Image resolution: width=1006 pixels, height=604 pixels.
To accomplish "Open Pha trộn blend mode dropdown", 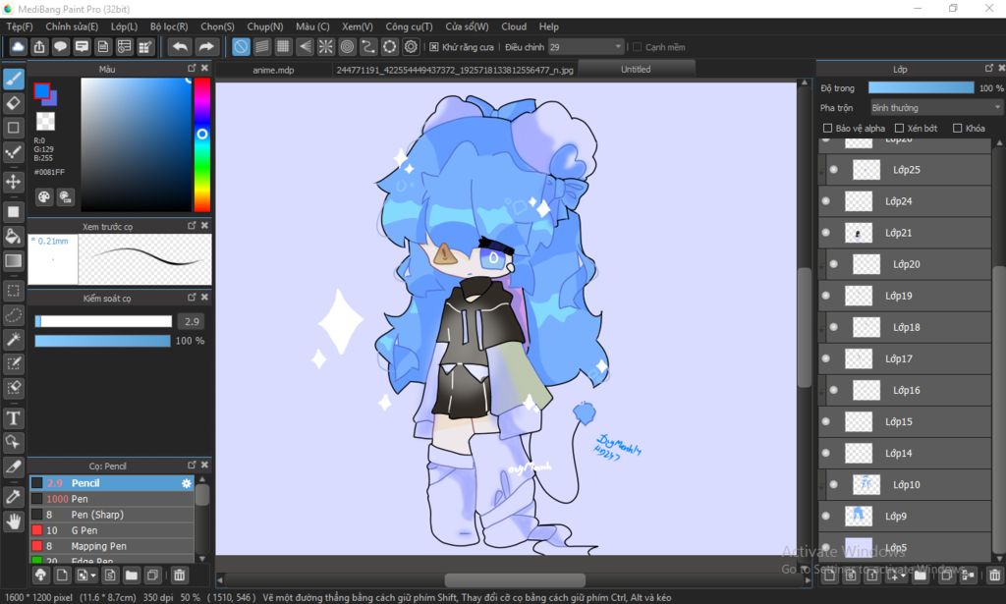I will [x=936, y=108].
